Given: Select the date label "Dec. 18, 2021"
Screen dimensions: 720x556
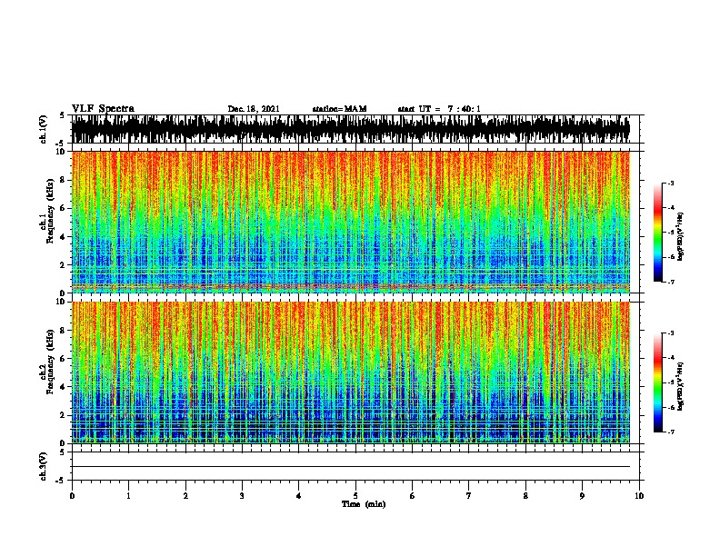Looking at the screenshot, I should [x=254, y=109].
